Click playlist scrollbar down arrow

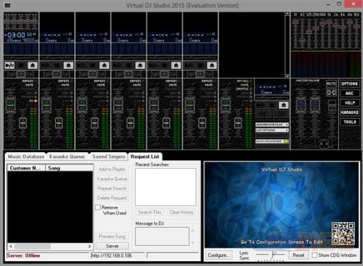coord(287,76)
